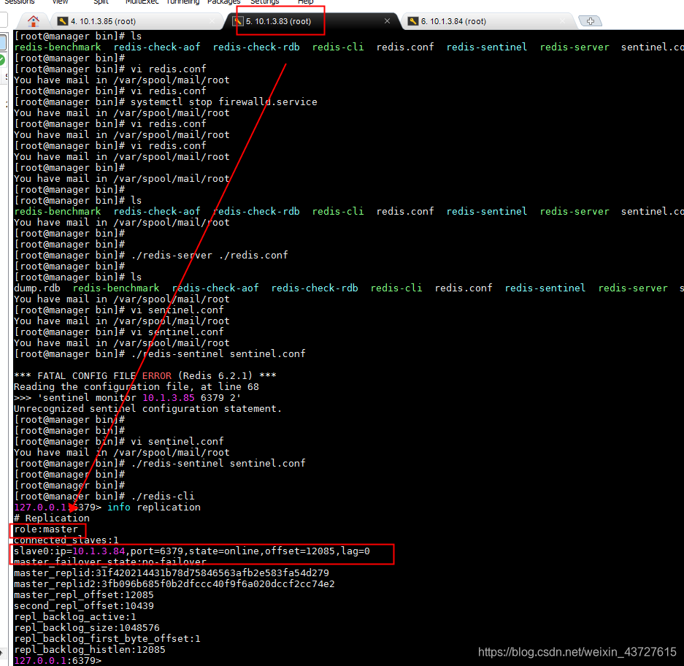Open the Settings menu
Viewport: 684px width, 666px height.
[265, 2]
